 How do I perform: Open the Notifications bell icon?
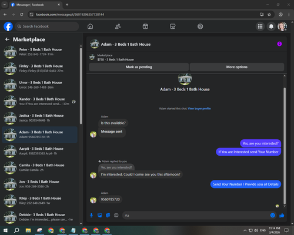(x=271, y=26)
